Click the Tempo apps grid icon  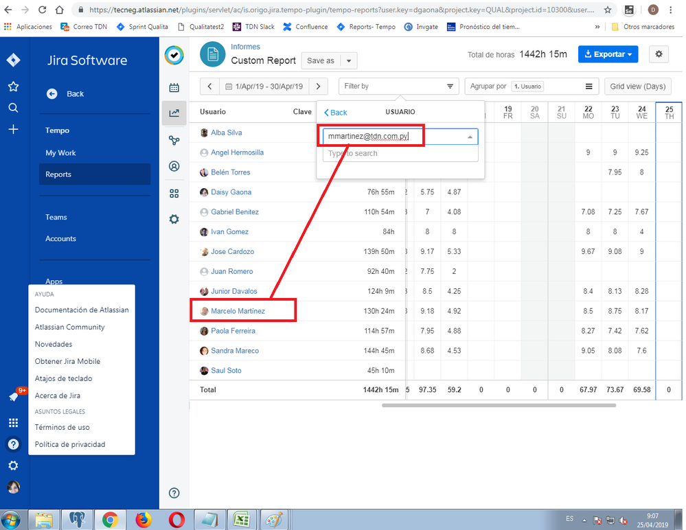point(174,193)
